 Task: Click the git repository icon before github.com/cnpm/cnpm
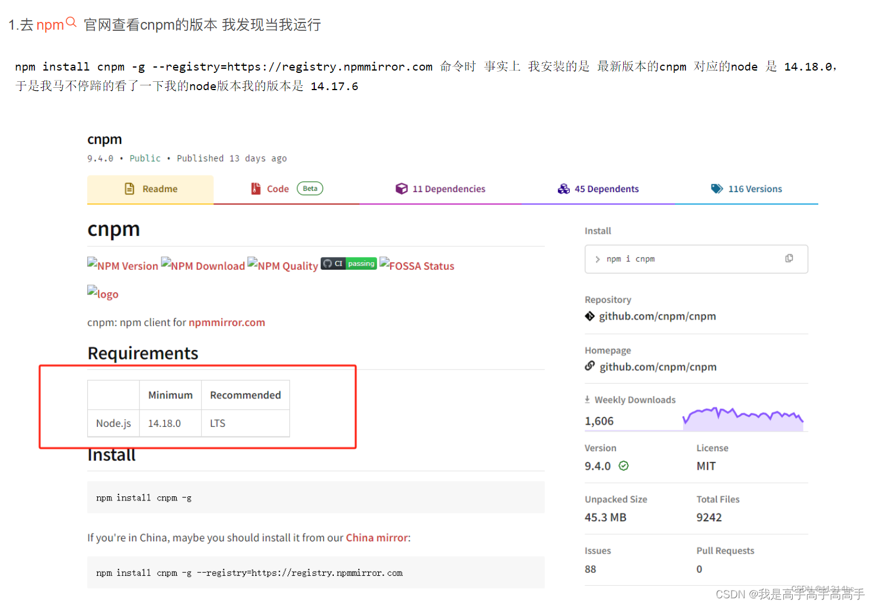coord(589,316)
